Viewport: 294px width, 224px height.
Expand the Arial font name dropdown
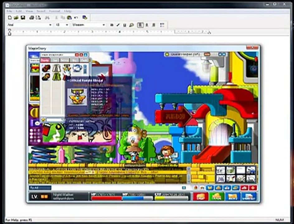(50, 25)
